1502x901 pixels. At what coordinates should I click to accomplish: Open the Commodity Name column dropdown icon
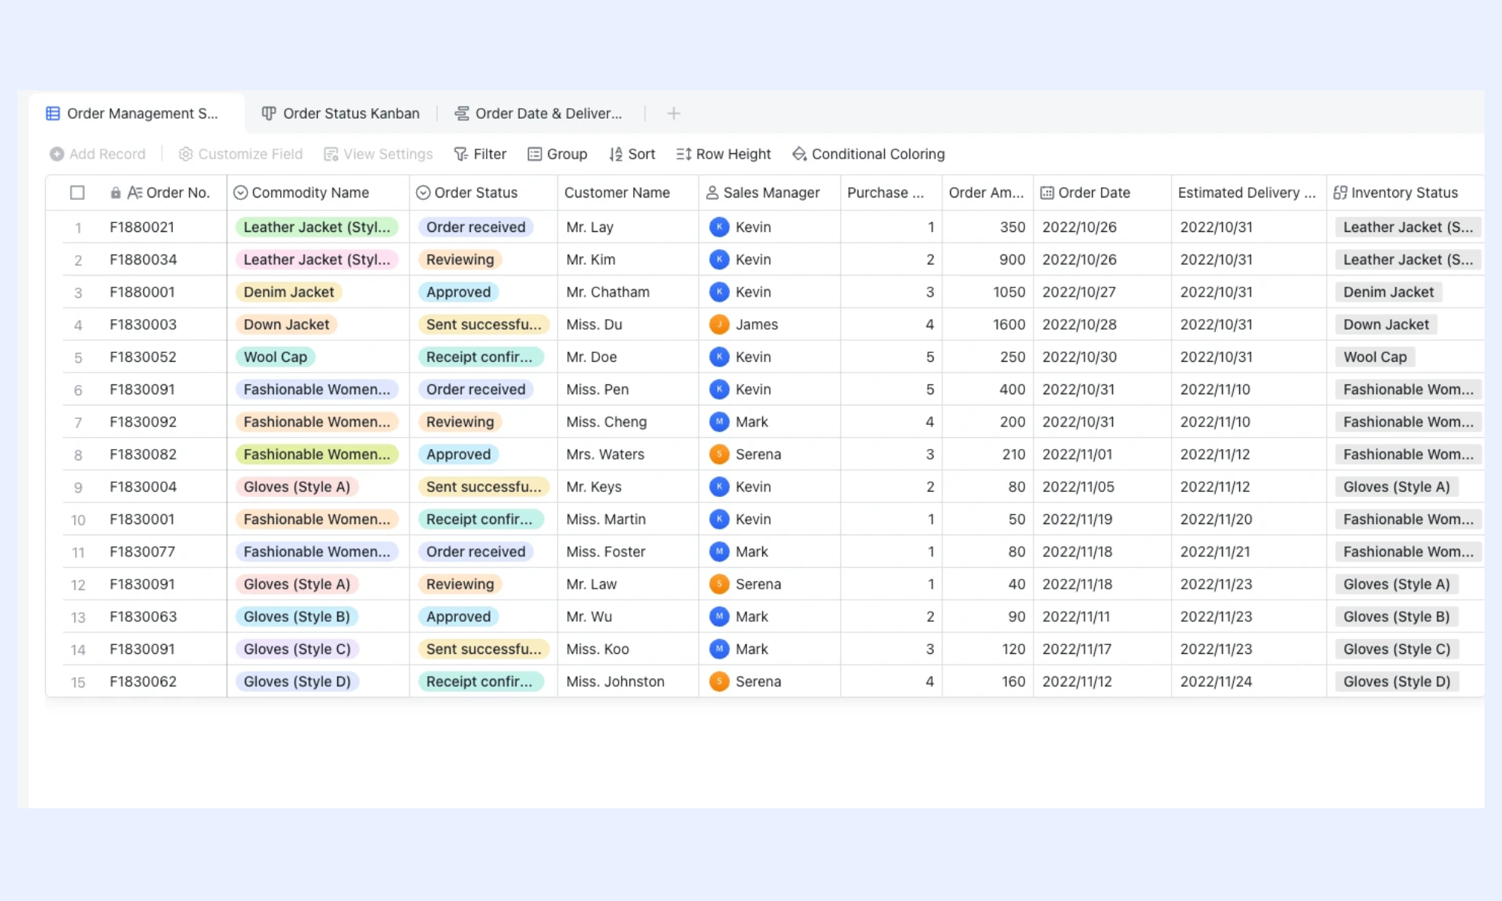click(240, 193)
